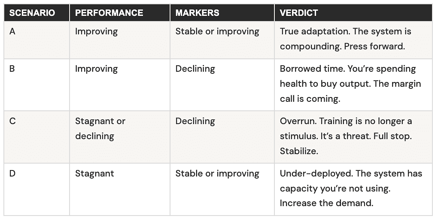Select the scenario D cell
438x219 pixels.
point(36,189)
